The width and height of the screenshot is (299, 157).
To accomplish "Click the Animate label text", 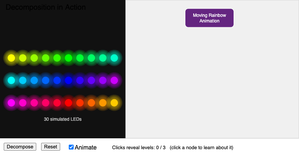I will 86,147.
